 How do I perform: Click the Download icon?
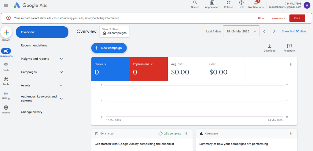pyautogui.click(x=269, y=46)
